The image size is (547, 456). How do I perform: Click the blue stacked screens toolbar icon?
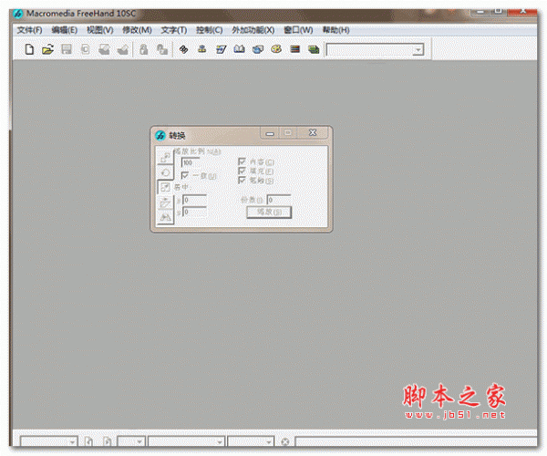(258, 49)
